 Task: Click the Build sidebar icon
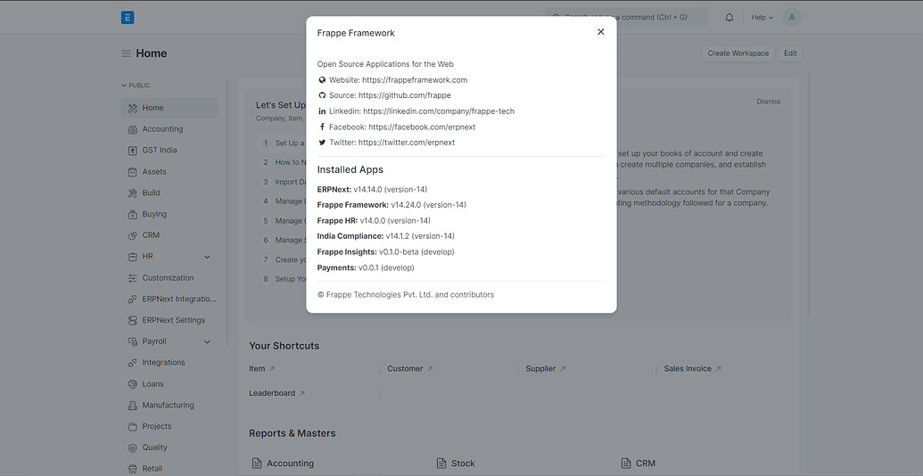click(x=133, y=193)
